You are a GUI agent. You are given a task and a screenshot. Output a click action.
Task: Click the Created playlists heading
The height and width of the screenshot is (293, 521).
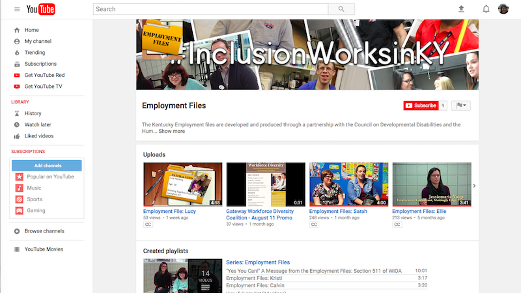[x=166, y=251]
